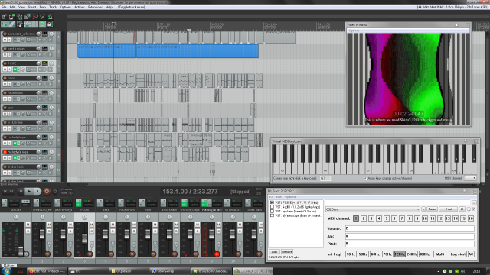This screenshot has height=275, width=490.
Task: Click record-arm on mixer channel 3 PCSPE
Action: pos(90,254)
